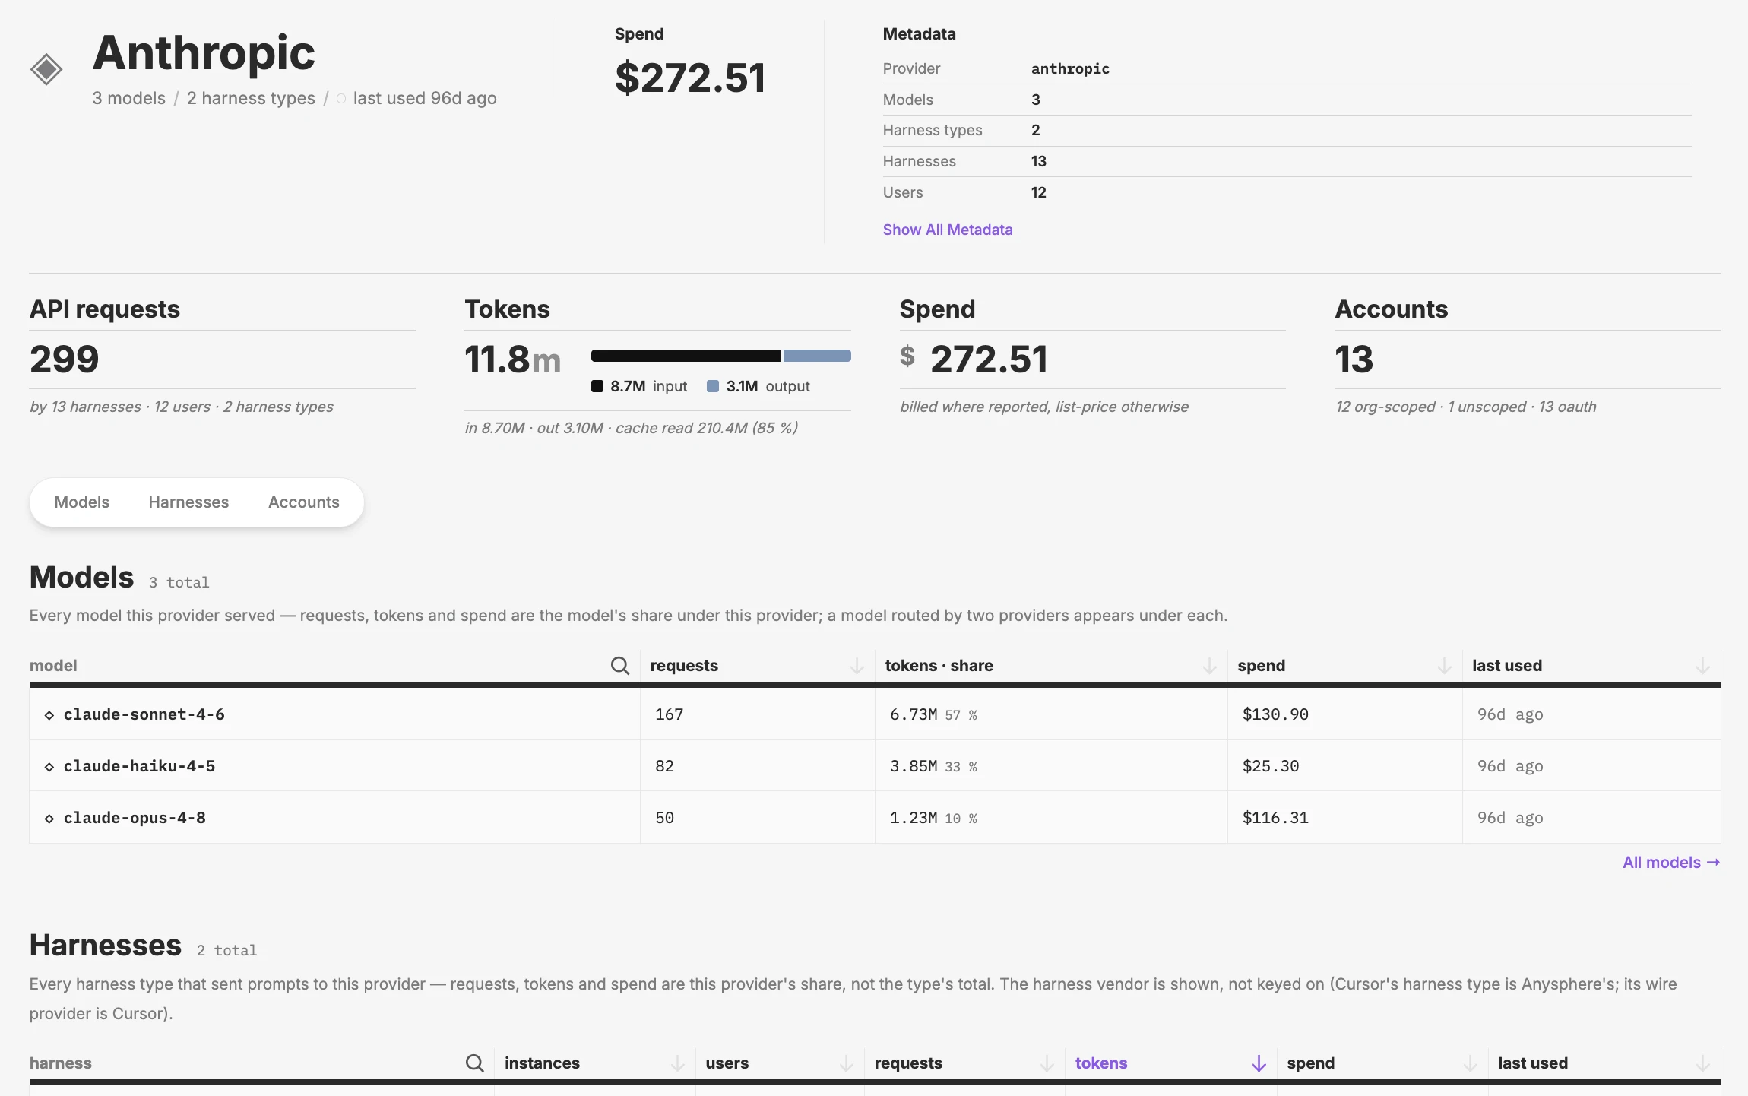Follow the All models link
1748x1096 pixels.
(1671, 862)
